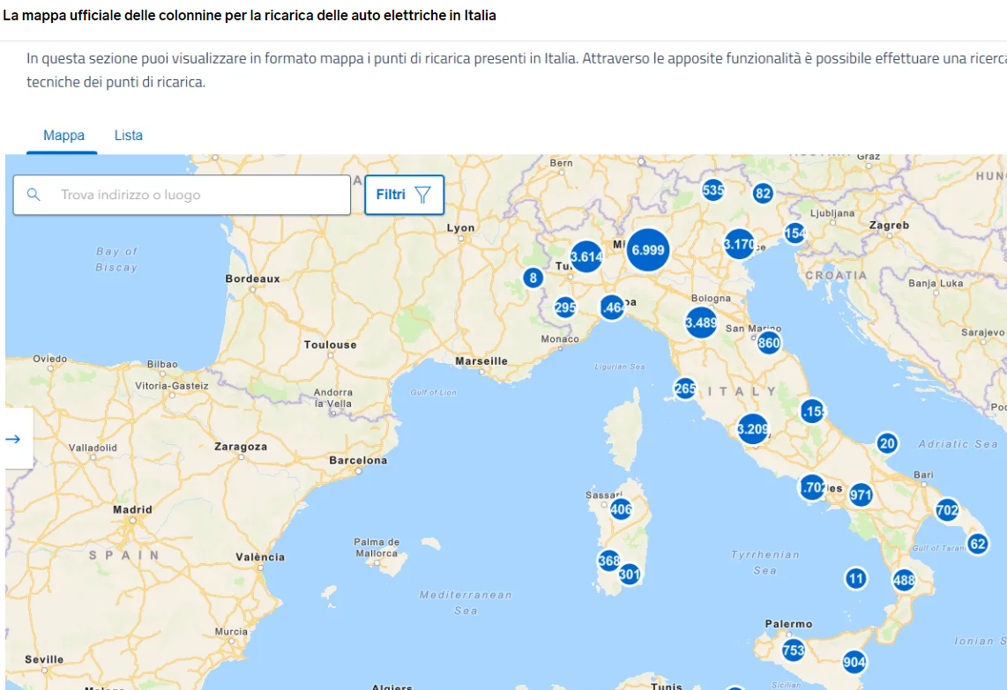Click the Lyon label on map
Screen dimensions: 1007x690
460,228
